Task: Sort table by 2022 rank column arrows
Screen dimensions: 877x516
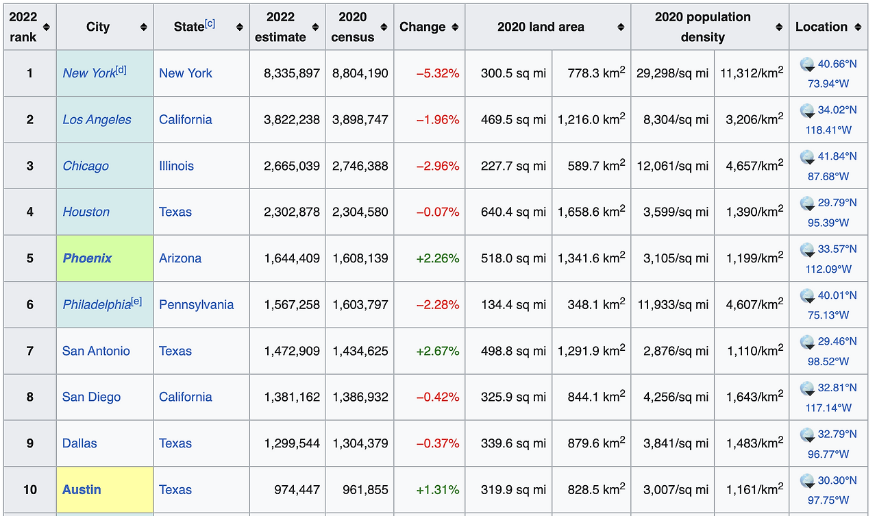Action: point(47,27)
